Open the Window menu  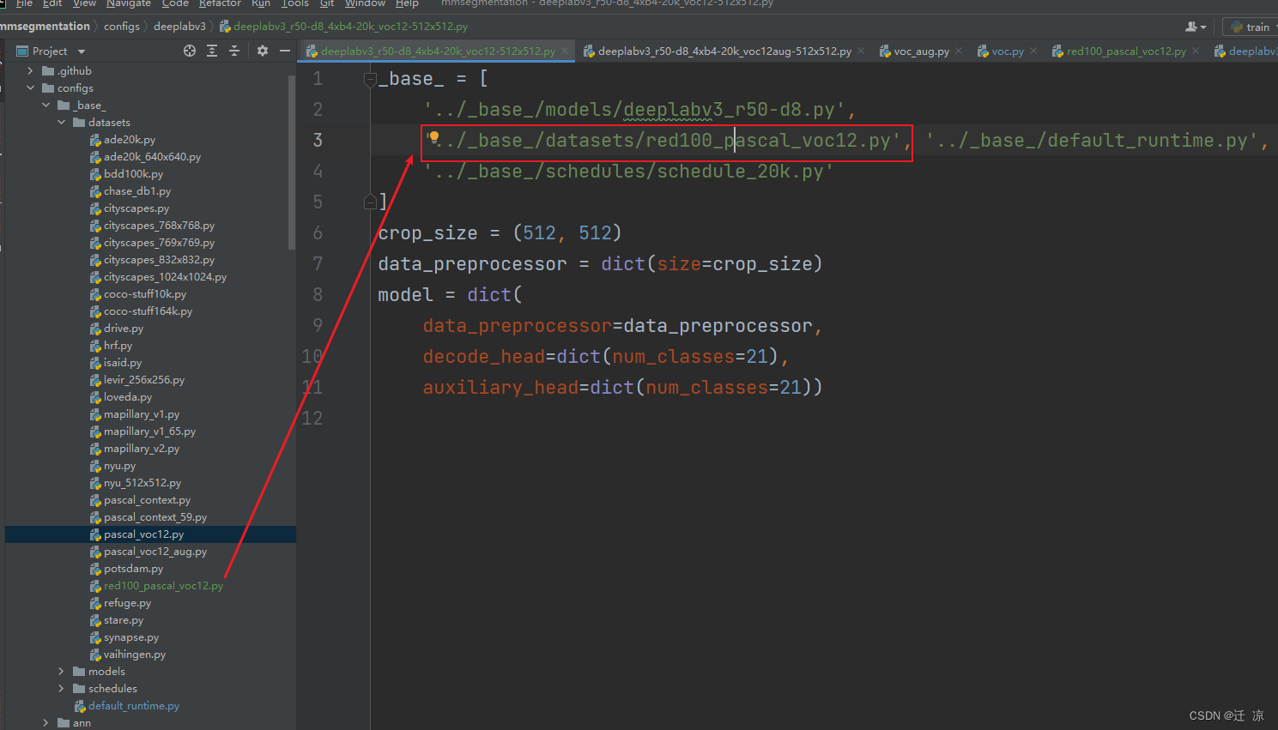click(365, 3)
